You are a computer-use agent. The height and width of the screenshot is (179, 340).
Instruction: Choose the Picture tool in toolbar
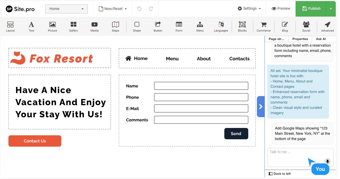coord(52,27)
